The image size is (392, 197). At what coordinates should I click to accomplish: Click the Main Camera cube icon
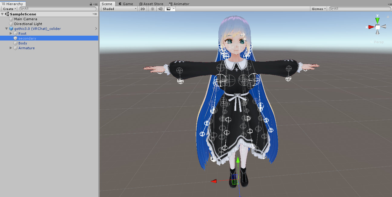[11, 19]
